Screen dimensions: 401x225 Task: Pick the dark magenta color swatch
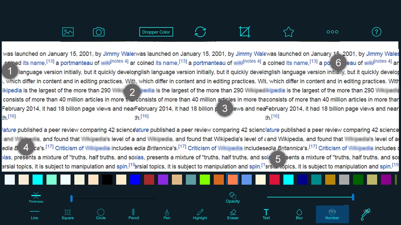point(386,180)
